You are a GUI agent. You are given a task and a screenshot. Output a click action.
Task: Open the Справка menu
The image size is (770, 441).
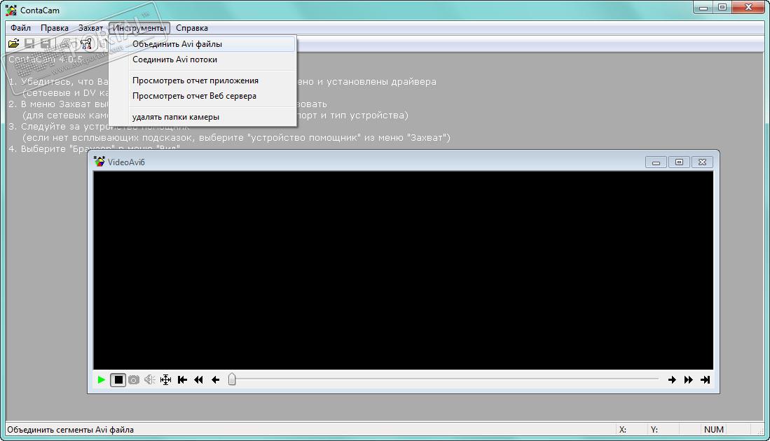point(192,28)
